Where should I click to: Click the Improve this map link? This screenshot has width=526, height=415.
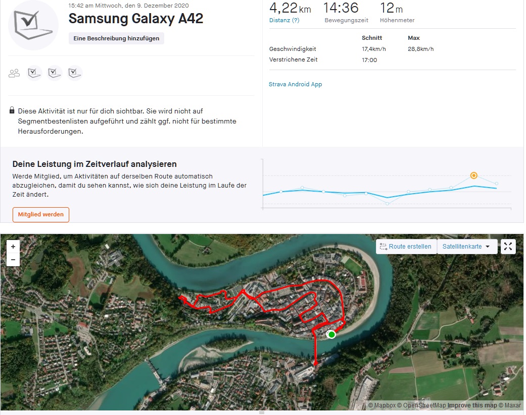[472, 405]
